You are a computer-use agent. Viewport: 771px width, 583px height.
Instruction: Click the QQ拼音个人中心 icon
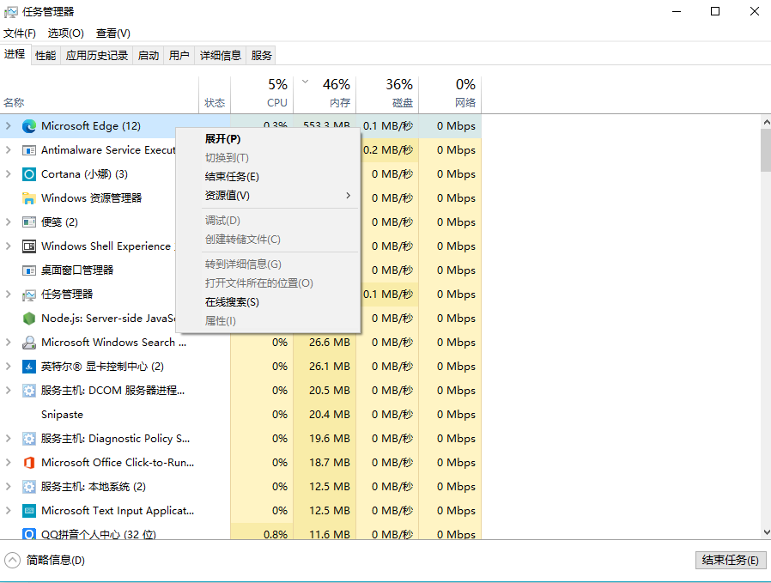pyautogui.click(x=29, y=534)
